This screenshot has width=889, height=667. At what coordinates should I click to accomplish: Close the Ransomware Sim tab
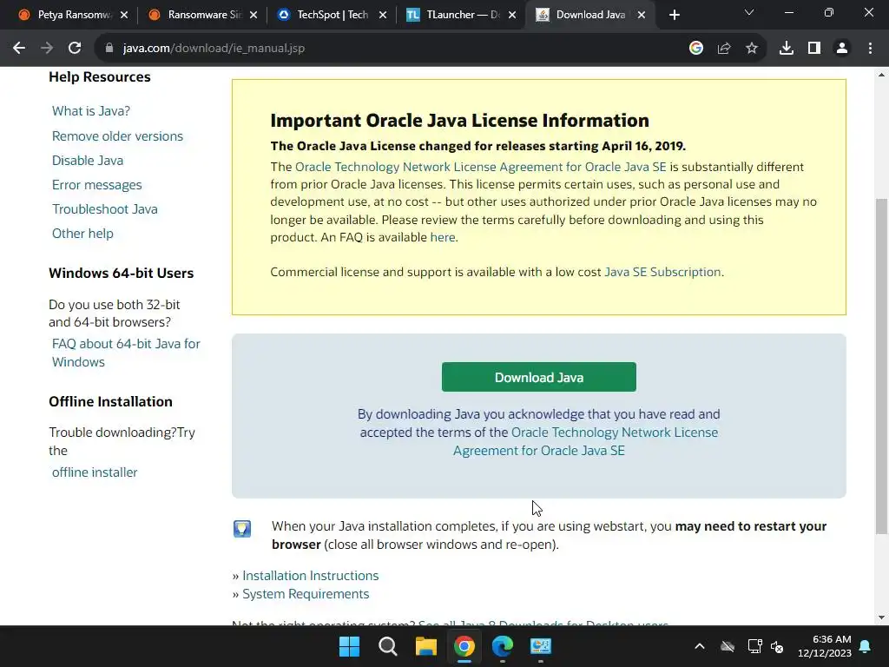254,15
